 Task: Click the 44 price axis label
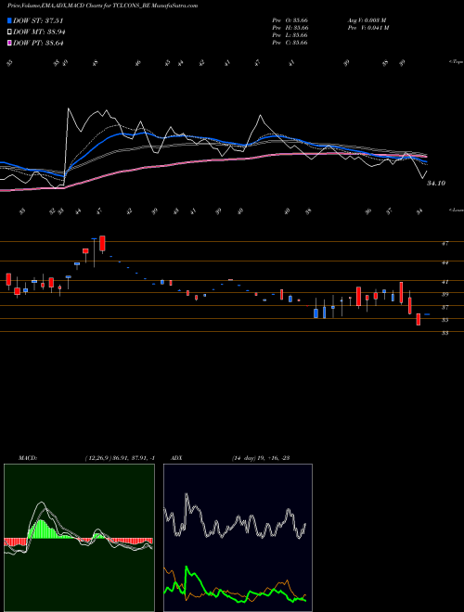tap(445, 263)
